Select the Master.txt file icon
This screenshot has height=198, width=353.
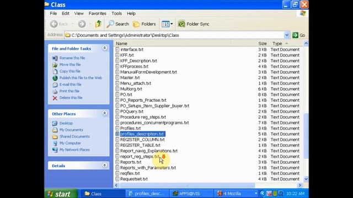[117, 78]
